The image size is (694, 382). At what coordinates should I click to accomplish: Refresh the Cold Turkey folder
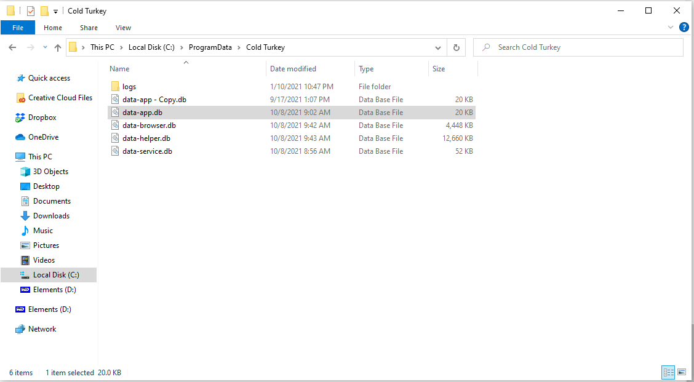(457, 48)
